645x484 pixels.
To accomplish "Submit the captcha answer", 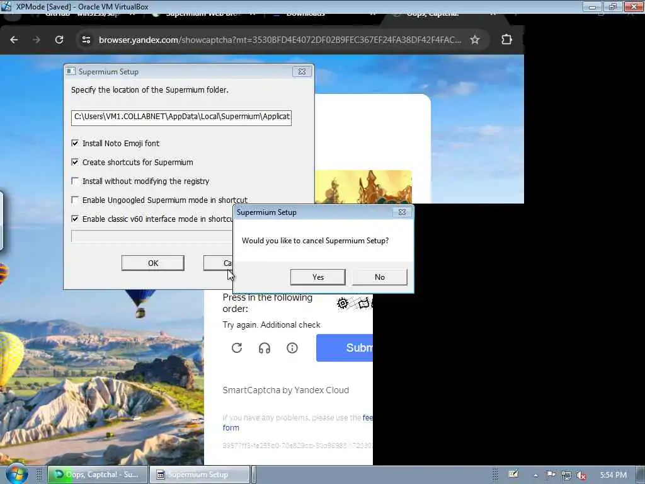I will [345, 348].
